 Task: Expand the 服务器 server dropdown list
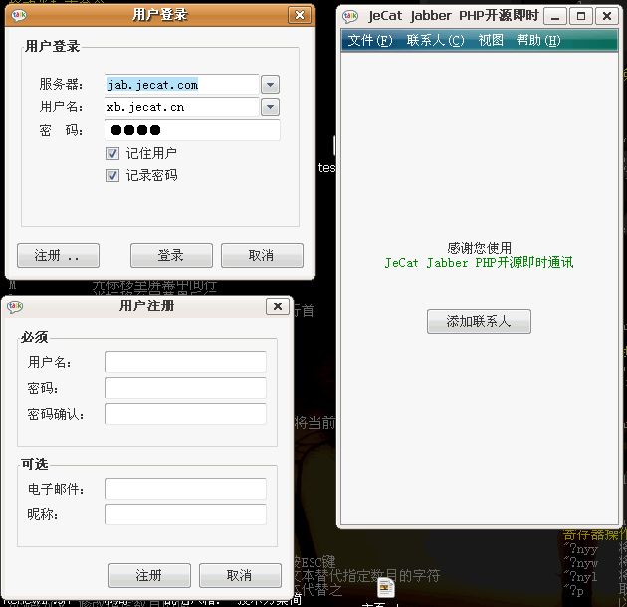(270, 85)
